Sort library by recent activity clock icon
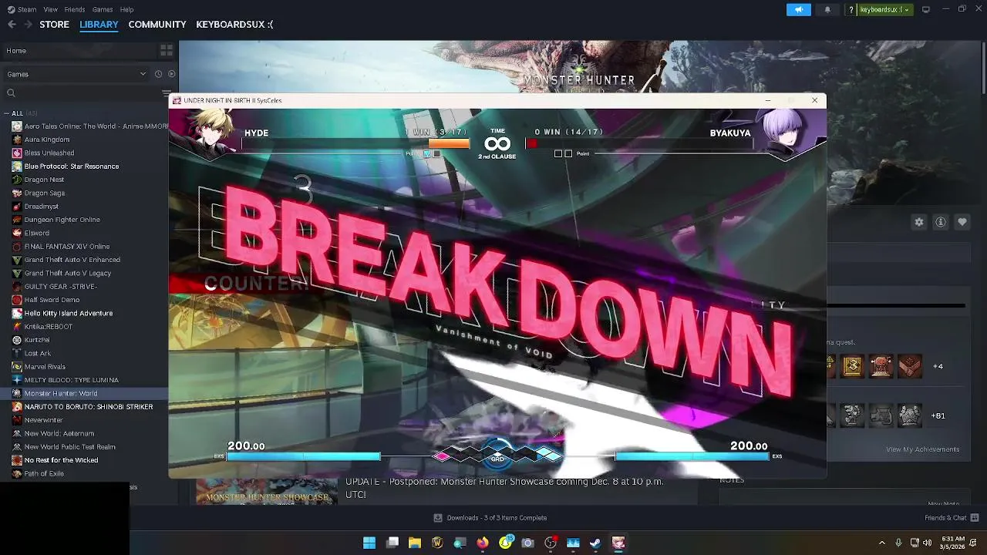Screen dimensions: 987x555 [x=158, y=74]
